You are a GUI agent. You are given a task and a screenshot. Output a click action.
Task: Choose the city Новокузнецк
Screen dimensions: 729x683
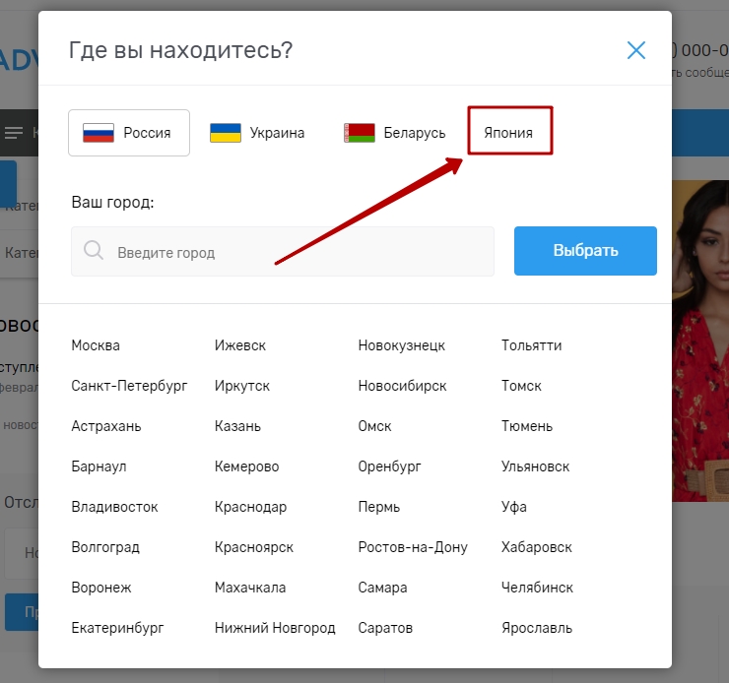(x=402, y=345)
